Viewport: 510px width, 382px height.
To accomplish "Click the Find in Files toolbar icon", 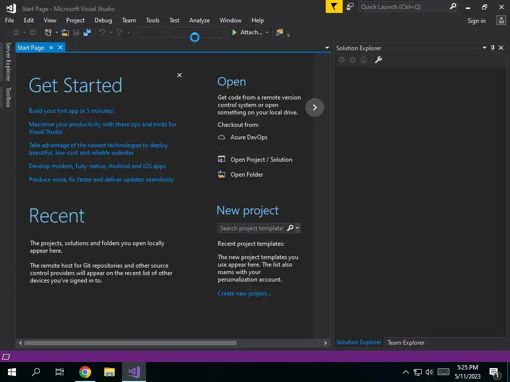I will [x=279, y=32].
